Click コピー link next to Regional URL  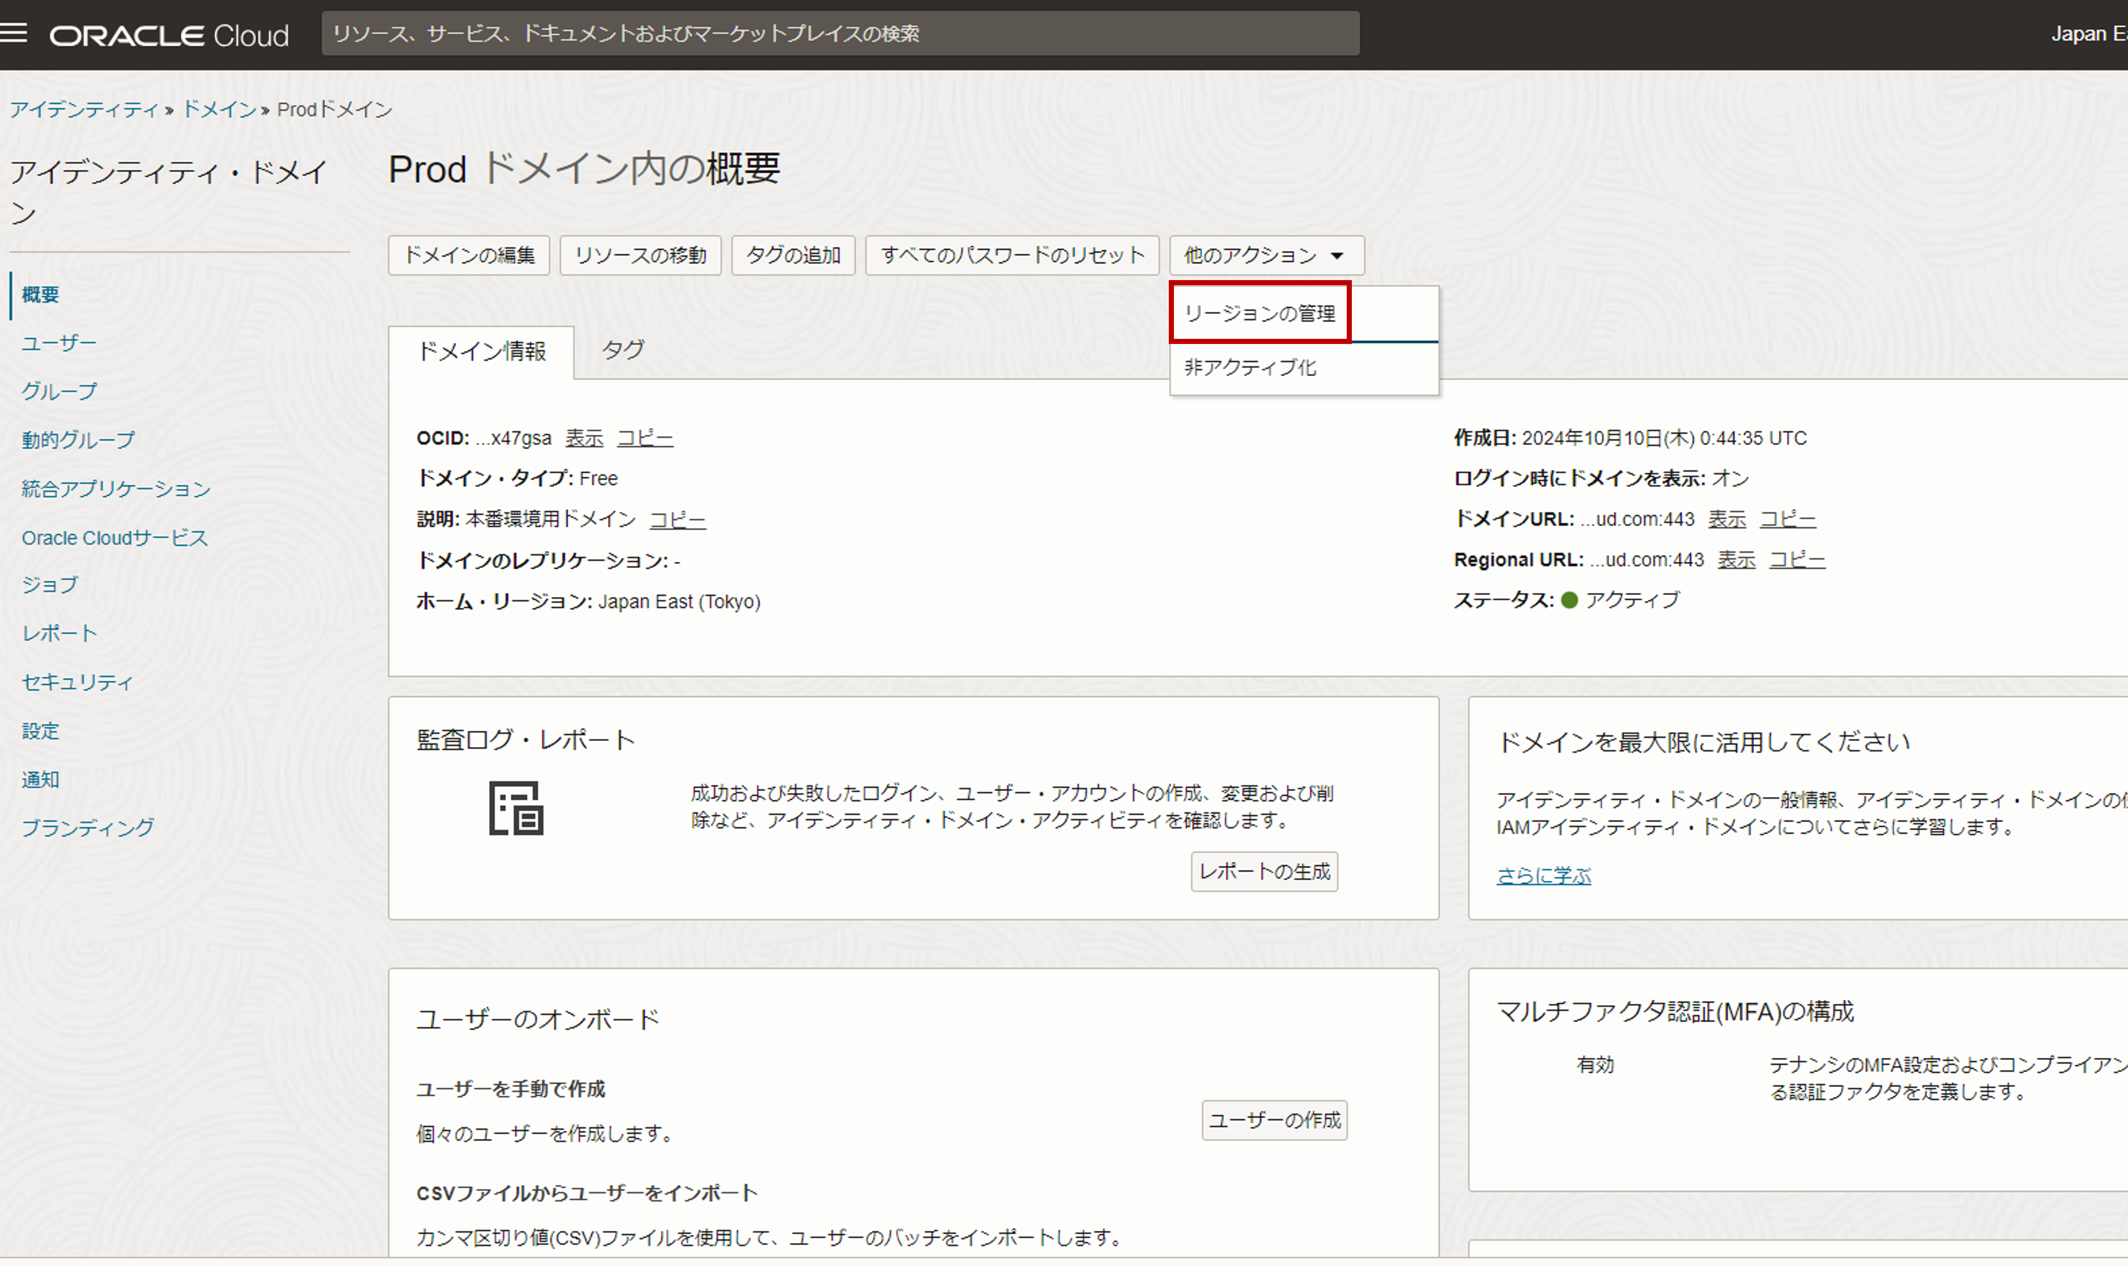pyautogui.click(x=1797, y=560)
